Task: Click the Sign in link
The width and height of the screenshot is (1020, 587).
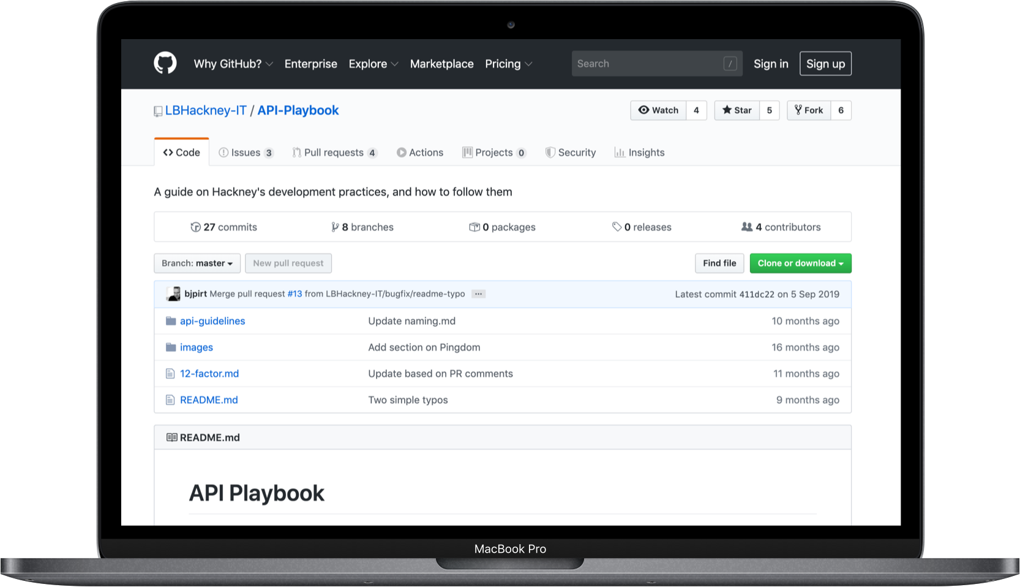Action: pos(771,64)
